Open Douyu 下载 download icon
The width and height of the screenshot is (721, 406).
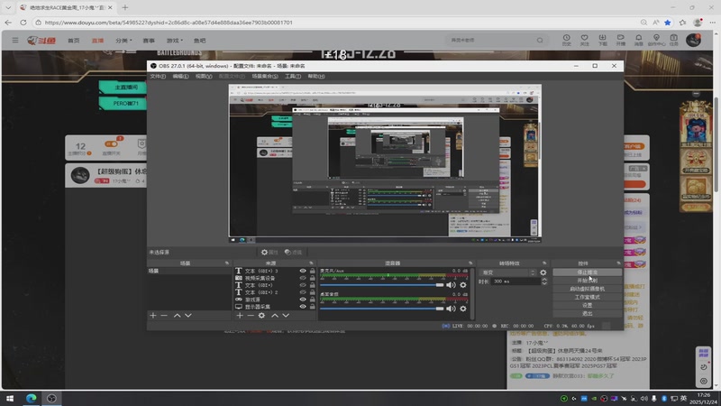pyautogui.click(x=602, y=40)
